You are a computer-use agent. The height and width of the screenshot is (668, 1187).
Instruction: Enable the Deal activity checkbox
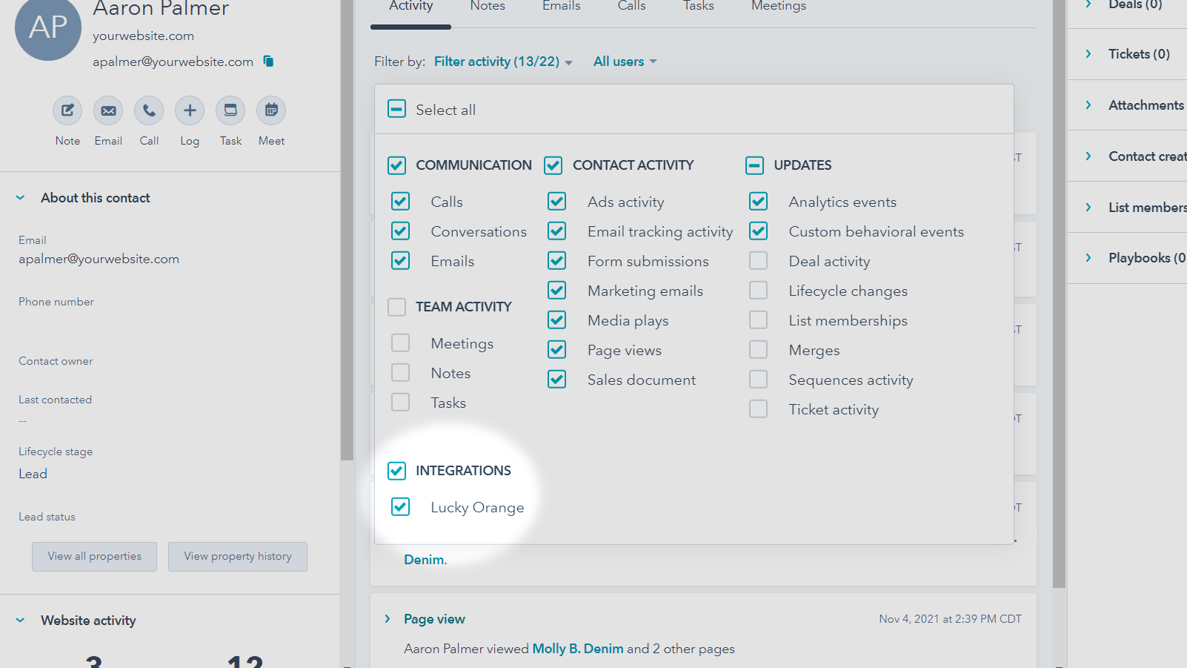[758, 261]
